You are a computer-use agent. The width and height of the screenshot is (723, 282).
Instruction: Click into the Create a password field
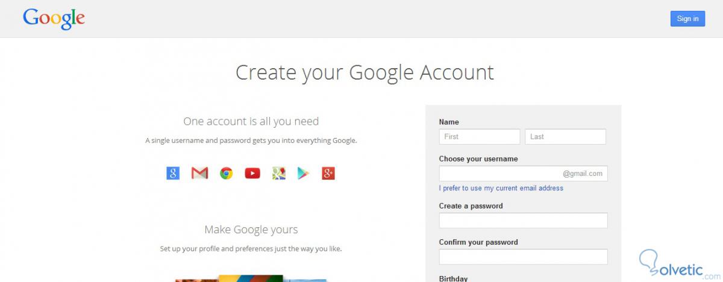pyautogui.click(x=523, y=221)
